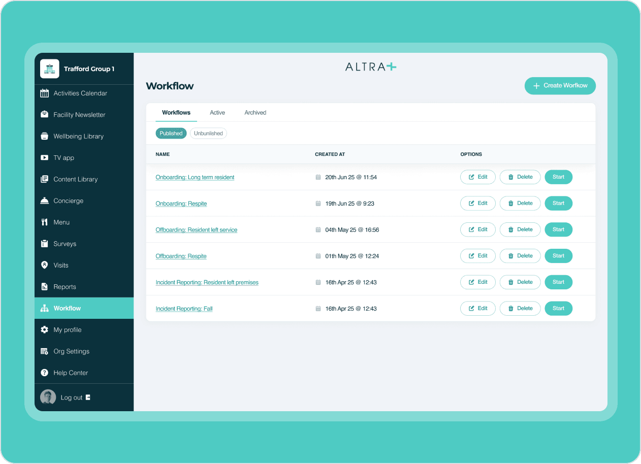
Task: Open the TV app section
Action: click(x=45, y=157)
